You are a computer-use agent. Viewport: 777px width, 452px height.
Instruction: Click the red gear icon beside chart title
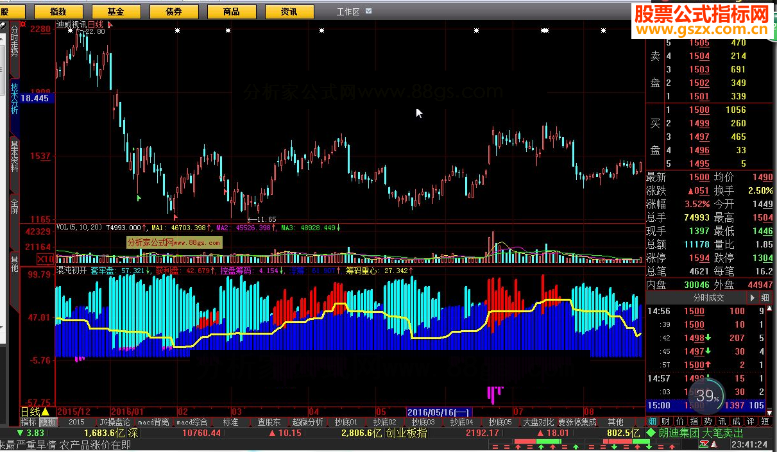point(23,24)
